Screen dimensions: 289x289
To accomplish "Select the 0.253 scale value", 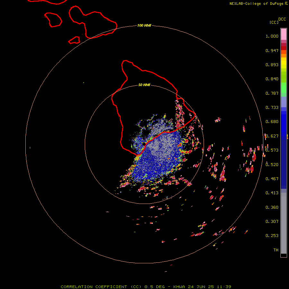I will click(x=272, y=236).
